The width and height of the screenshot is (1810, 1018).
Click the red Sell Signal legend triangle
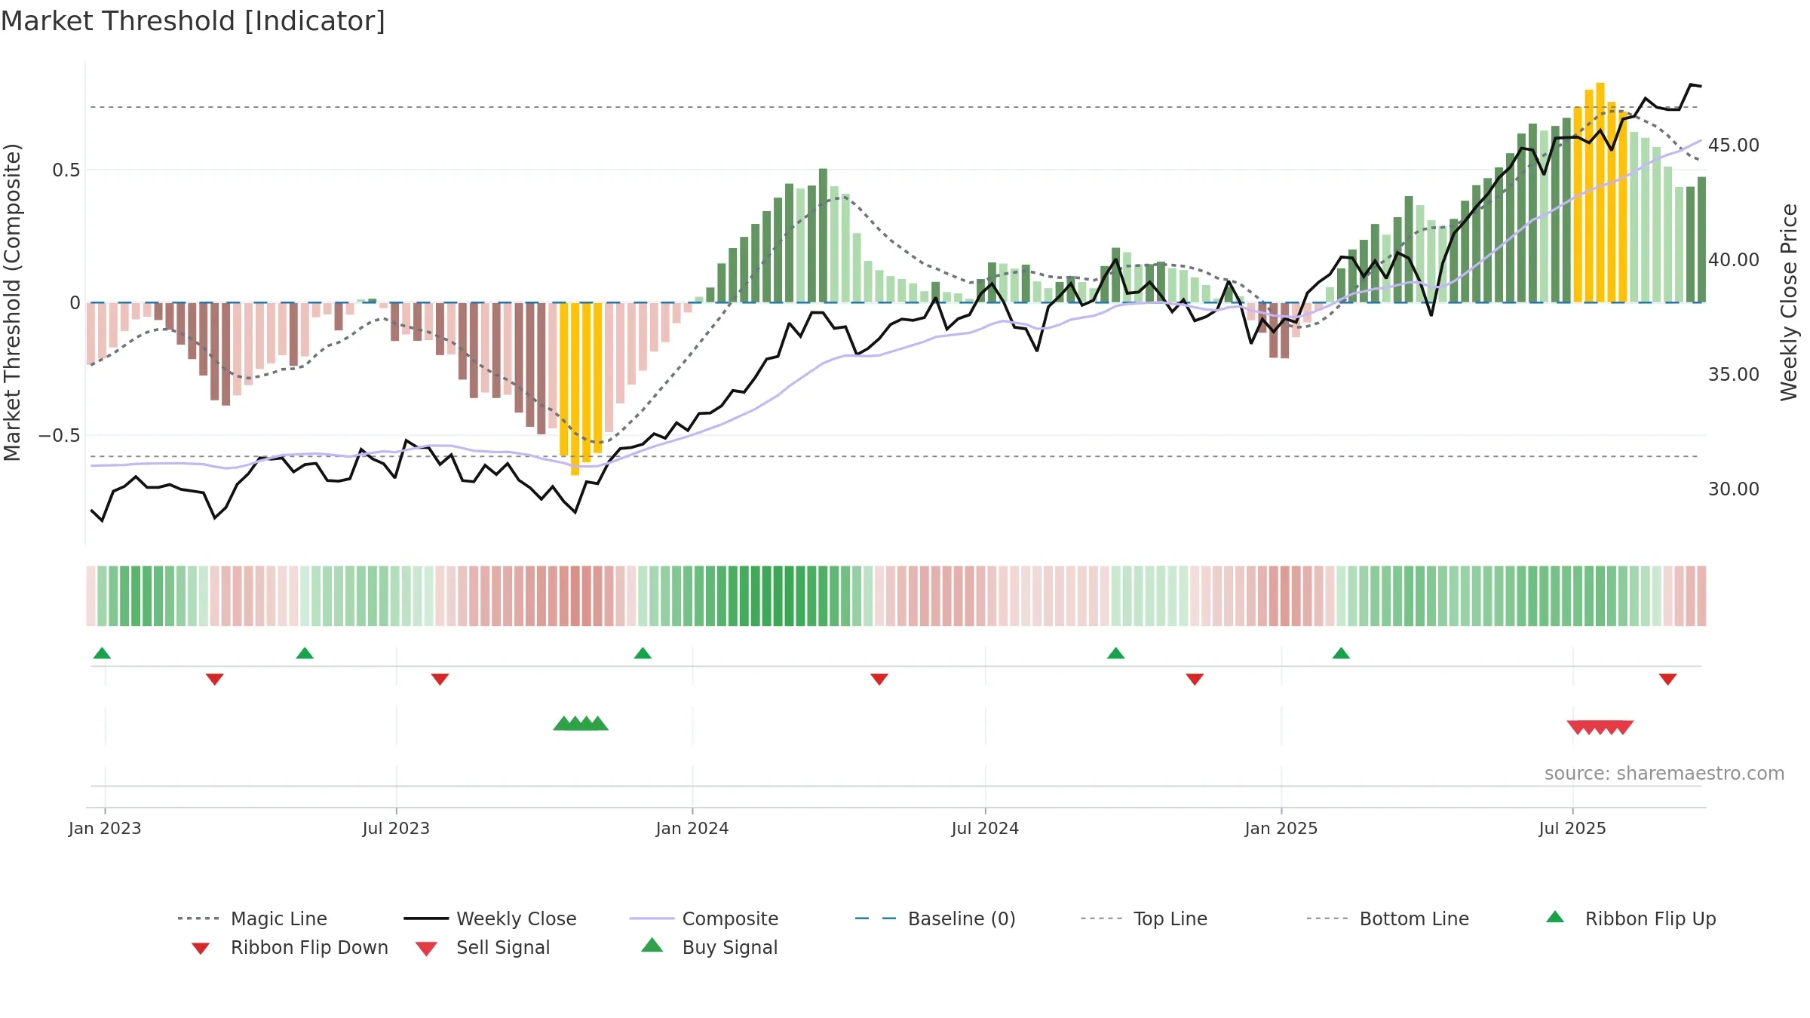426,949
